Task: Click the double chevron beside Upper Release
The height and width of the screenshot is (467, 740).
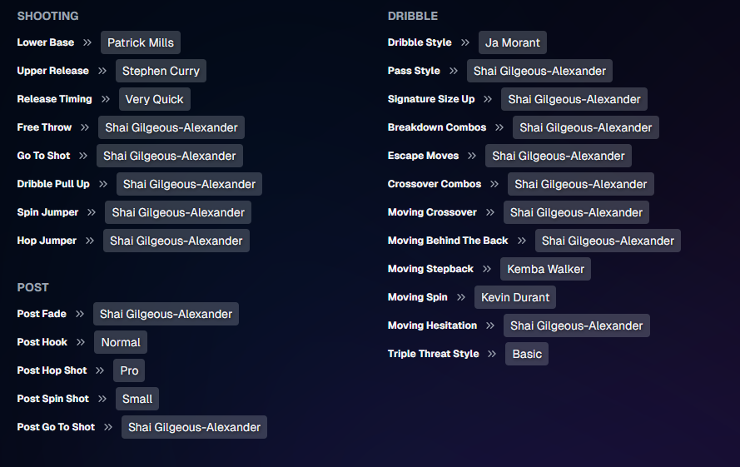Action: 102,71
